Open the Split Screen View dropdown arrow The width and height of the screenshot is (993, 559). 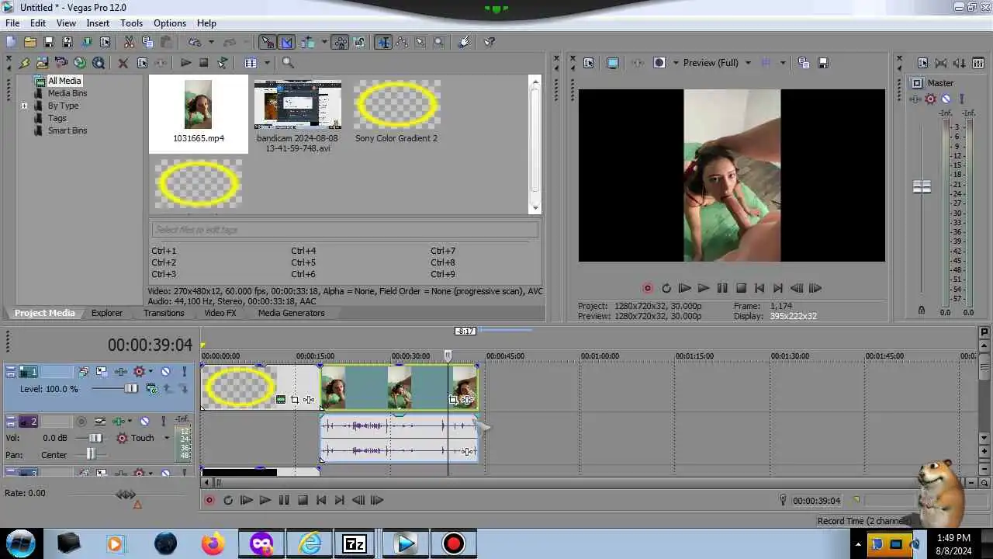676,63
